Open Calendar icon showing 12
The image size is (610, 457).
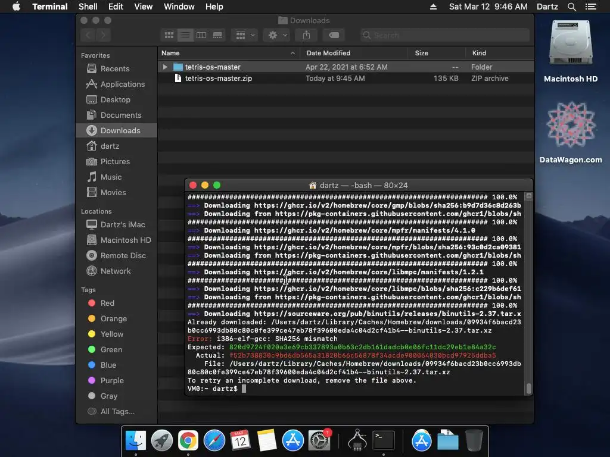point(240,441)
